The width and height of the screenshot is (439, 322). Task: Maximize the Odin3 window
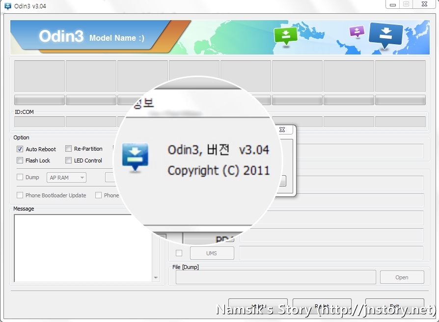point(406,4)
